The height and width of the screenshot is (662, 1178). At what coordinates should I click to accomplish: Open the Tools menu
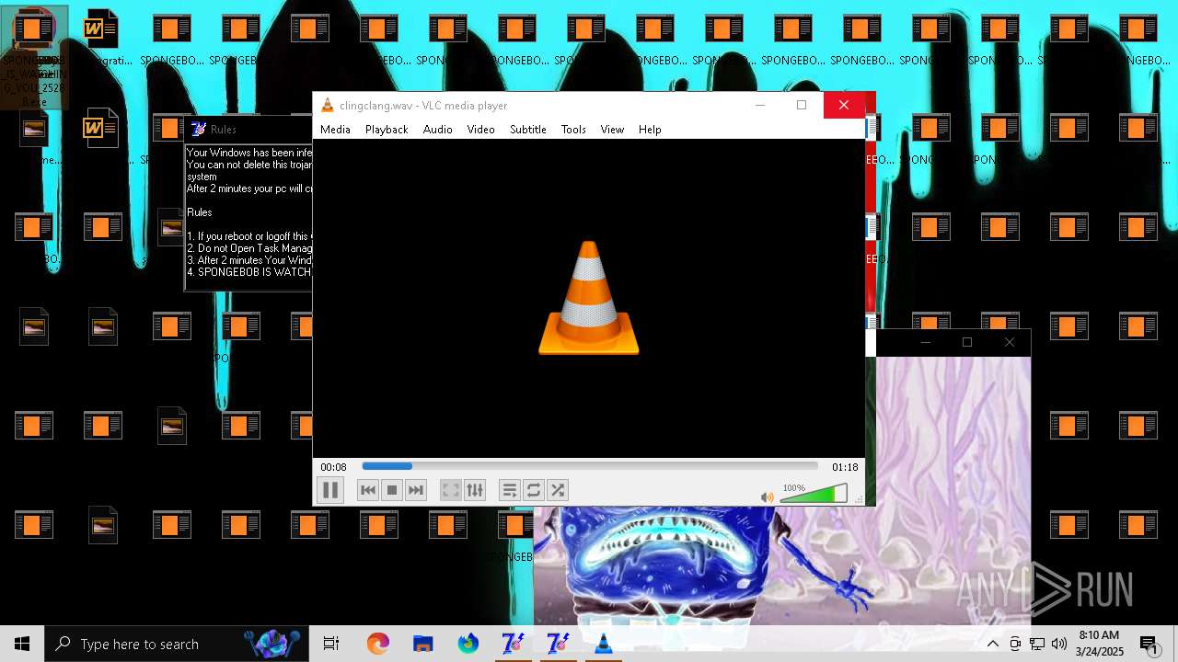coord(573,130)
